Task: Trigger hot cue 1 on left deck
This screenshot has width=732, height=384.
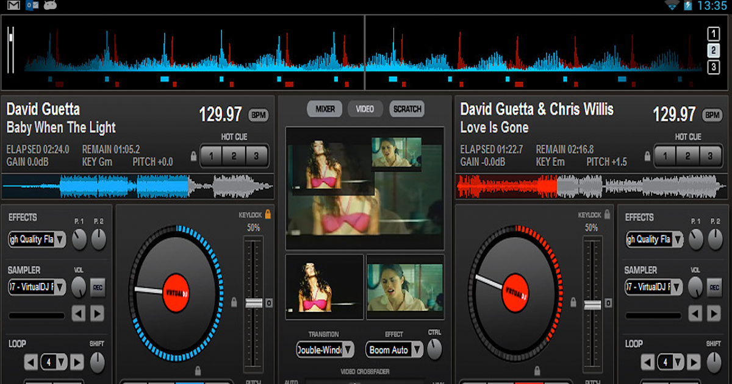Action: tap(211, 156)
